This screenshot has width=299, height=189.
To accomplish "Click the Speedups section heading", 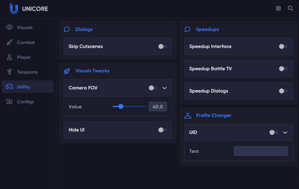I will 208,29.
